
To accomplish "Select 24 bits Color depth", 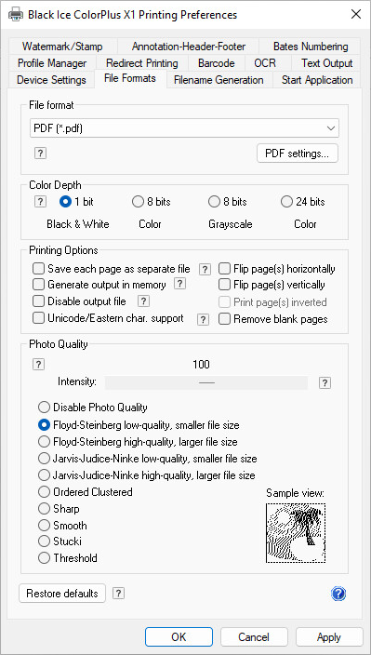I will tap(286, 202).
